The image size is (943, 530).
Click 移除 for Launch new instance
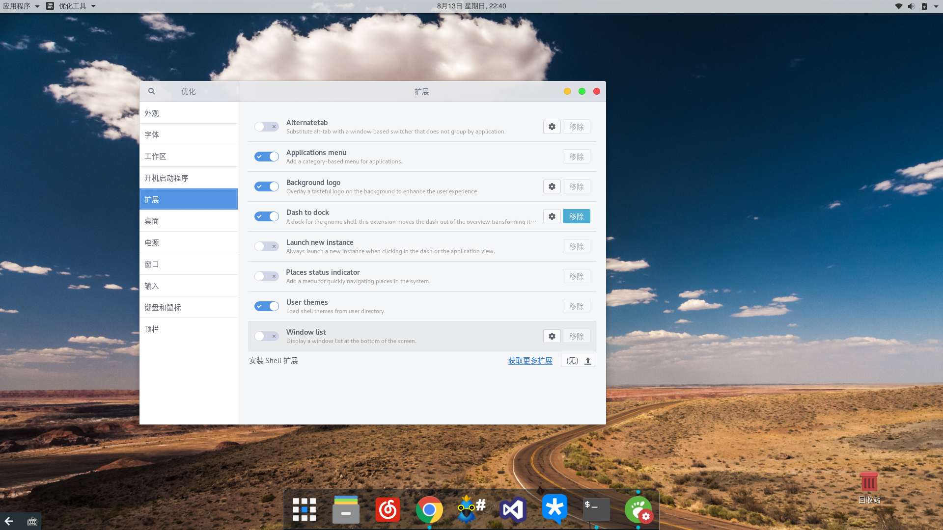click(577, 246)
